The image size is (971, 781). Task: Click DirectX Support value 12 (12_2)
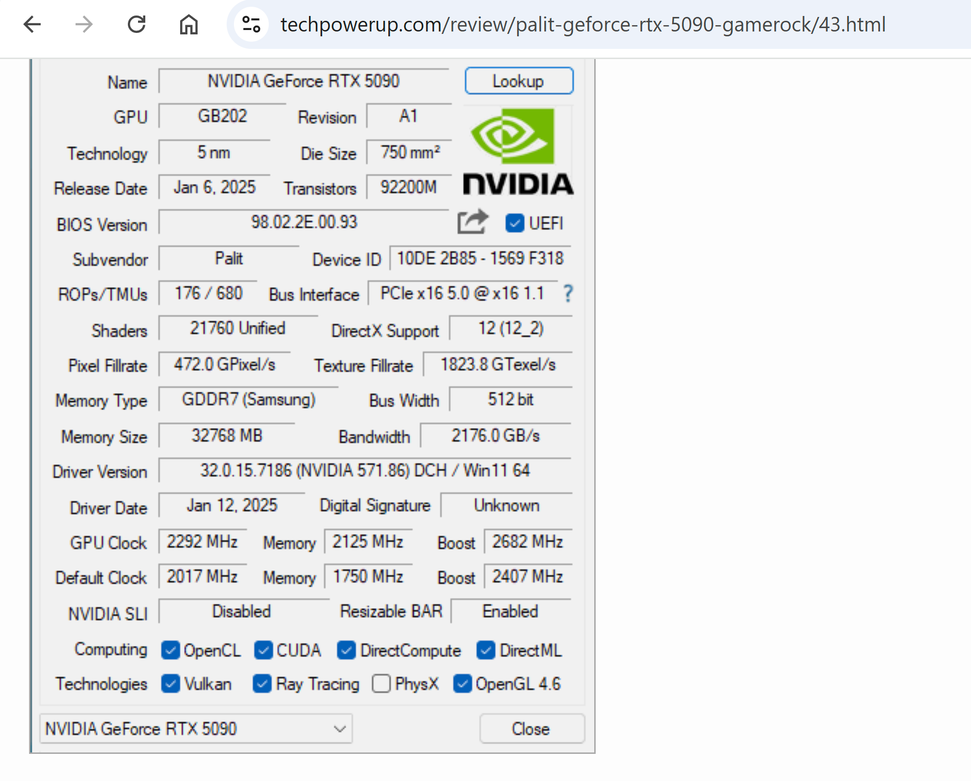511,328
